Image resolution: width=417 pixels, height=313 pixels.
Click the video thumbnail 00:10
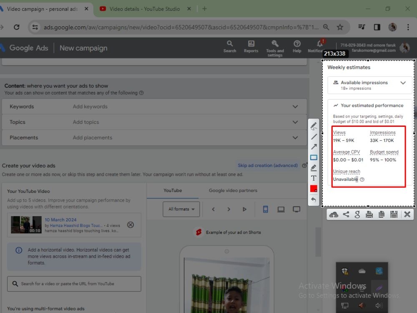pyautogui.click(x=26, y=225)
